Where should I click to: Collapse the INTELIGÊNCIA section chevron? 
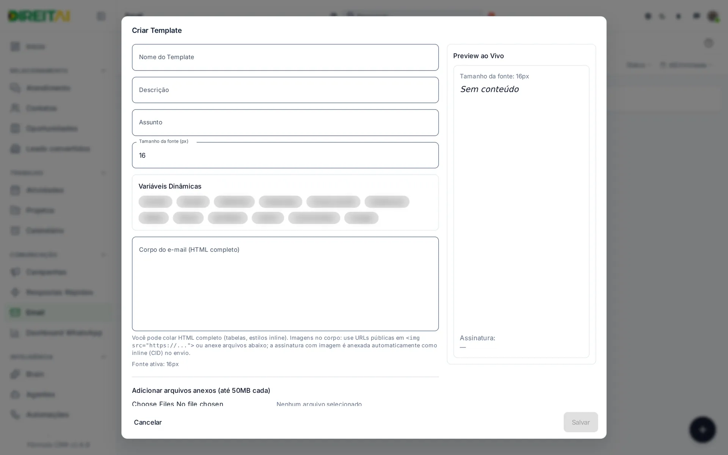coord(103,357)
